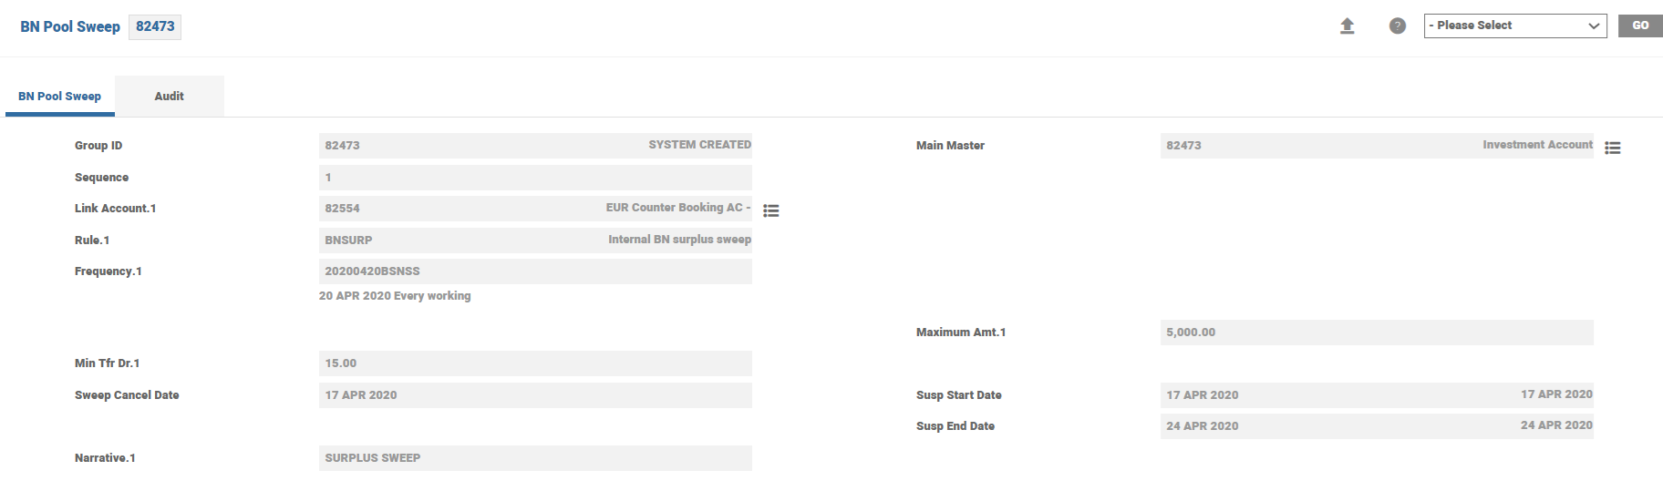This screenshot has width=1663, height=481.
Task: Click the upload arrow icon
Action: point(1347,26)
